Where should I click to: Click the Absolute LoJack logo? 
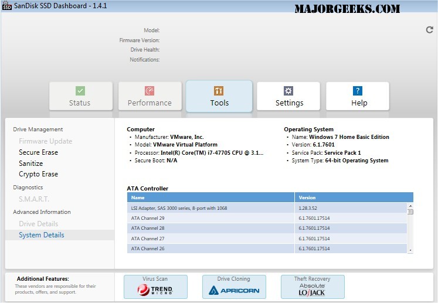[x=312, y=290]
